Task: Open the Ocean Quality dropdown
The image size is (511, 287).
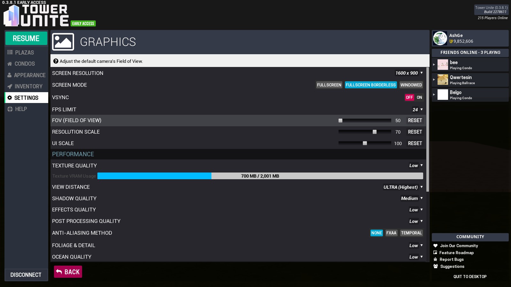Action: pos(416,257)
